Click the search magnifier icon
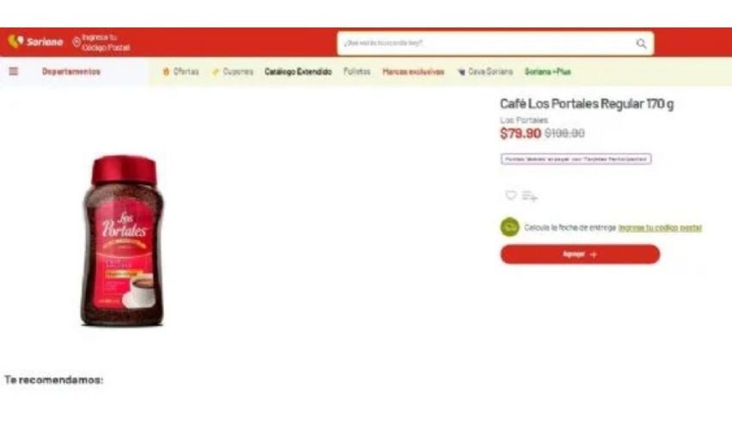 coord(641,44)
